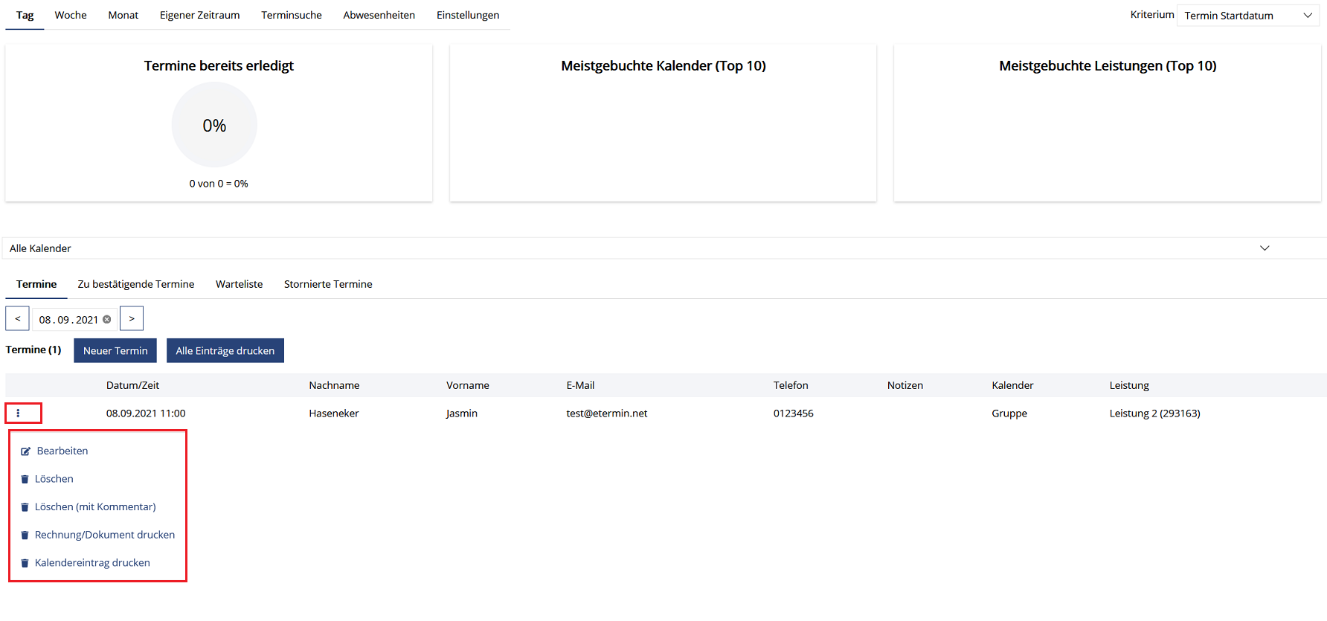The image size is (1327, 621).
Task: Click the Notizen column header
Action: [905, 385]
